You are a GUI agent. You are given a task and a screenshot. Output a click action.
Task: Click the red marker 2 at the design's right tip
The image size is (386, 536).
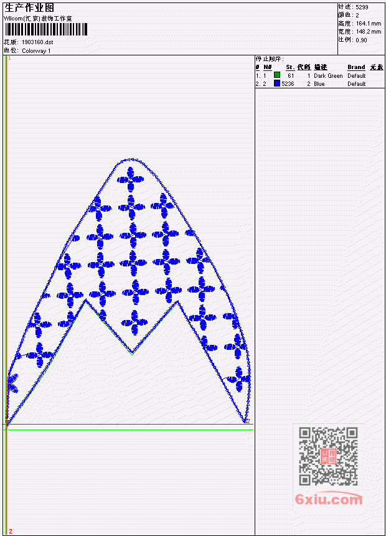pyautogui.click(x=248, y=421)
